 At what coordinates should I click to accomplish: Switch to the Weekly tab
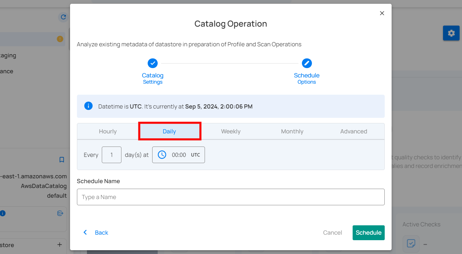point(231,131)
